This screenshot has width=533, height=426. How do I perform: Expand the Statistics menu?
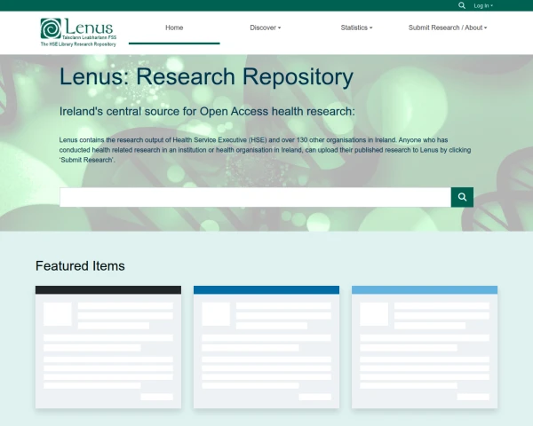click(356, 28)
